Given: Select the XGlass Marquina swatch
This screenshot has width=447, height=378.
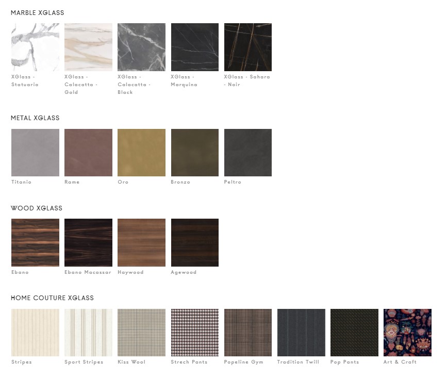Looking at the screenshot, I should pyautogui.click(x=195, y=47).
